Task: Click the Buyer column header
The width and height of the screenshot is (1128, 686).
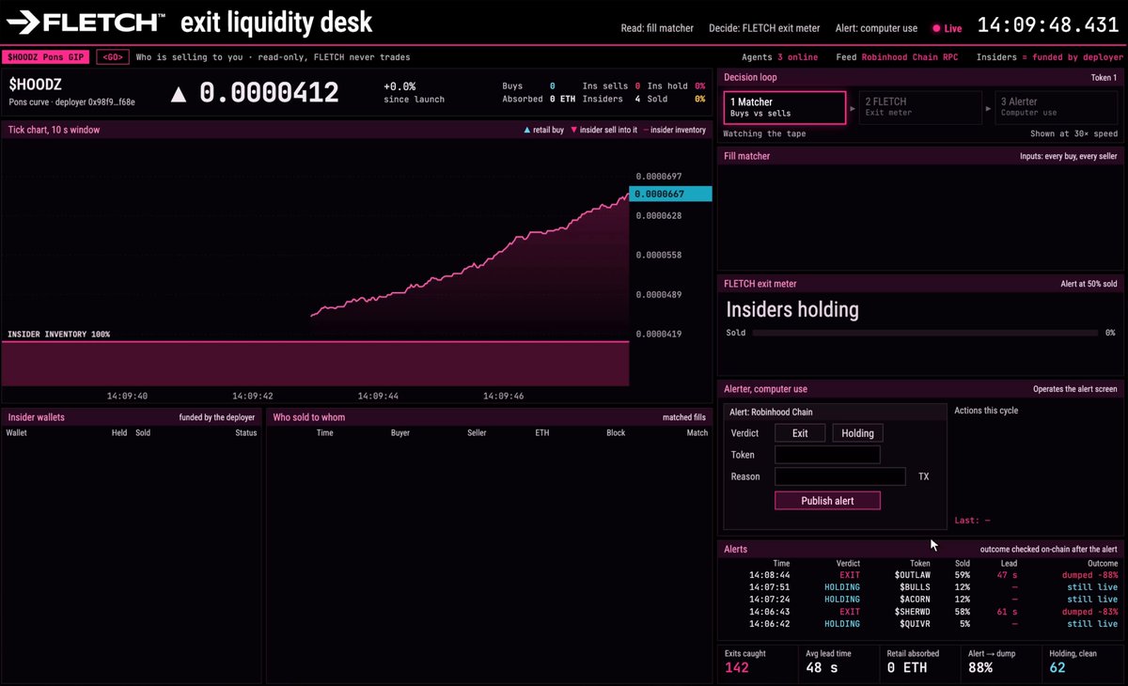Action: pyautogui.click(x=400, y=433)
